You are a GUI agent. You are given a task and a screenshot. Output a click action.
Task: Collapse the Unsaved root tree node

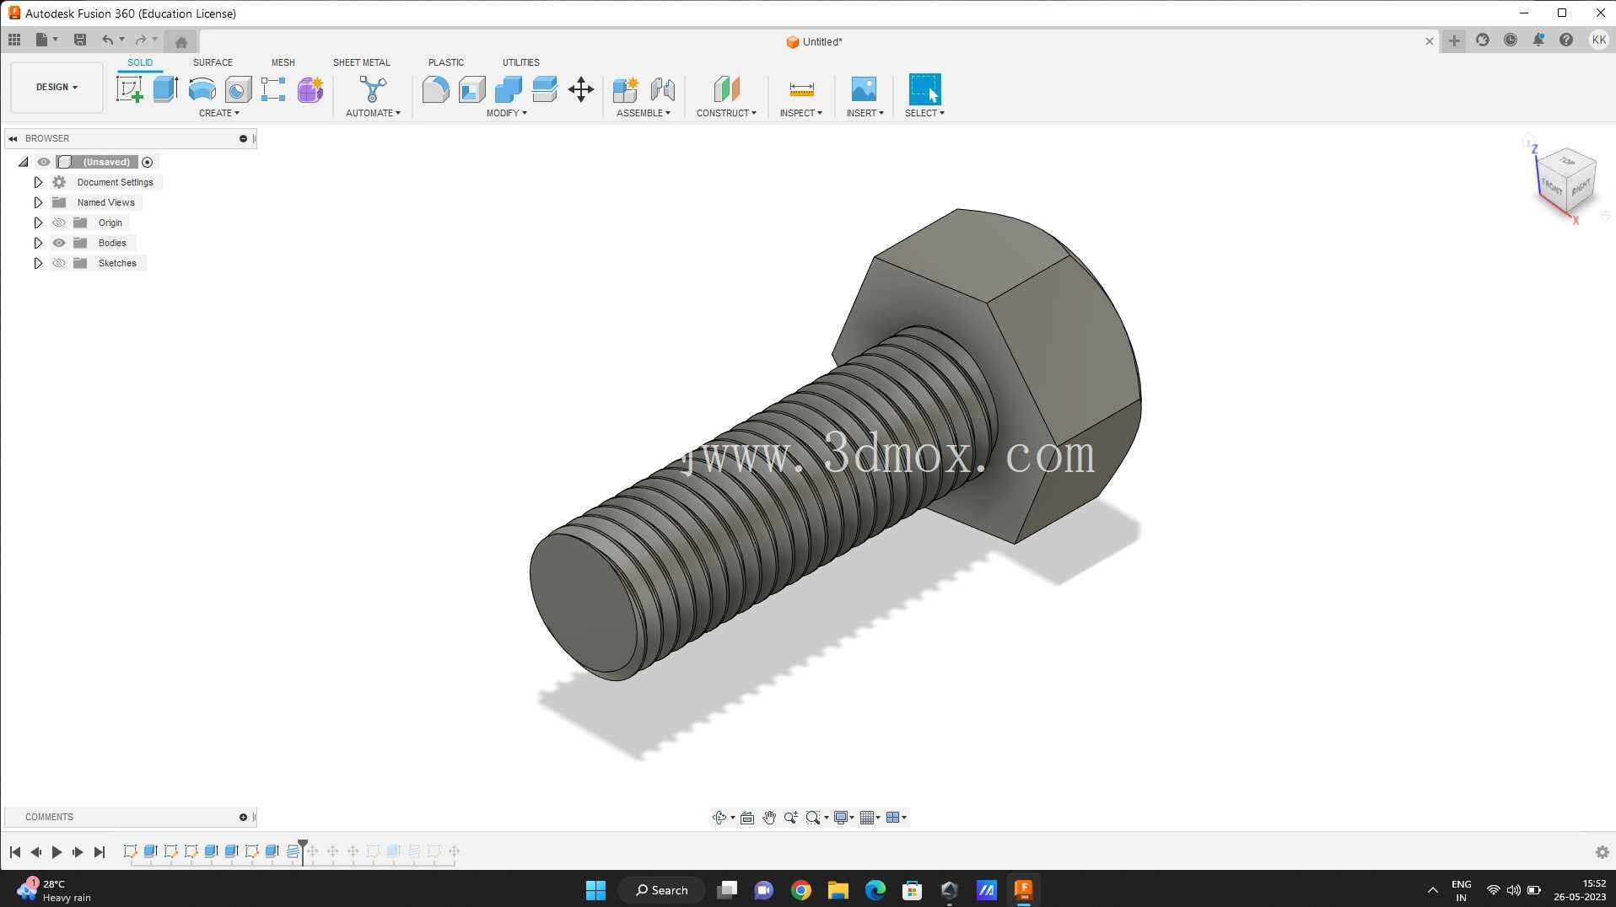click(x=23, y=162)
